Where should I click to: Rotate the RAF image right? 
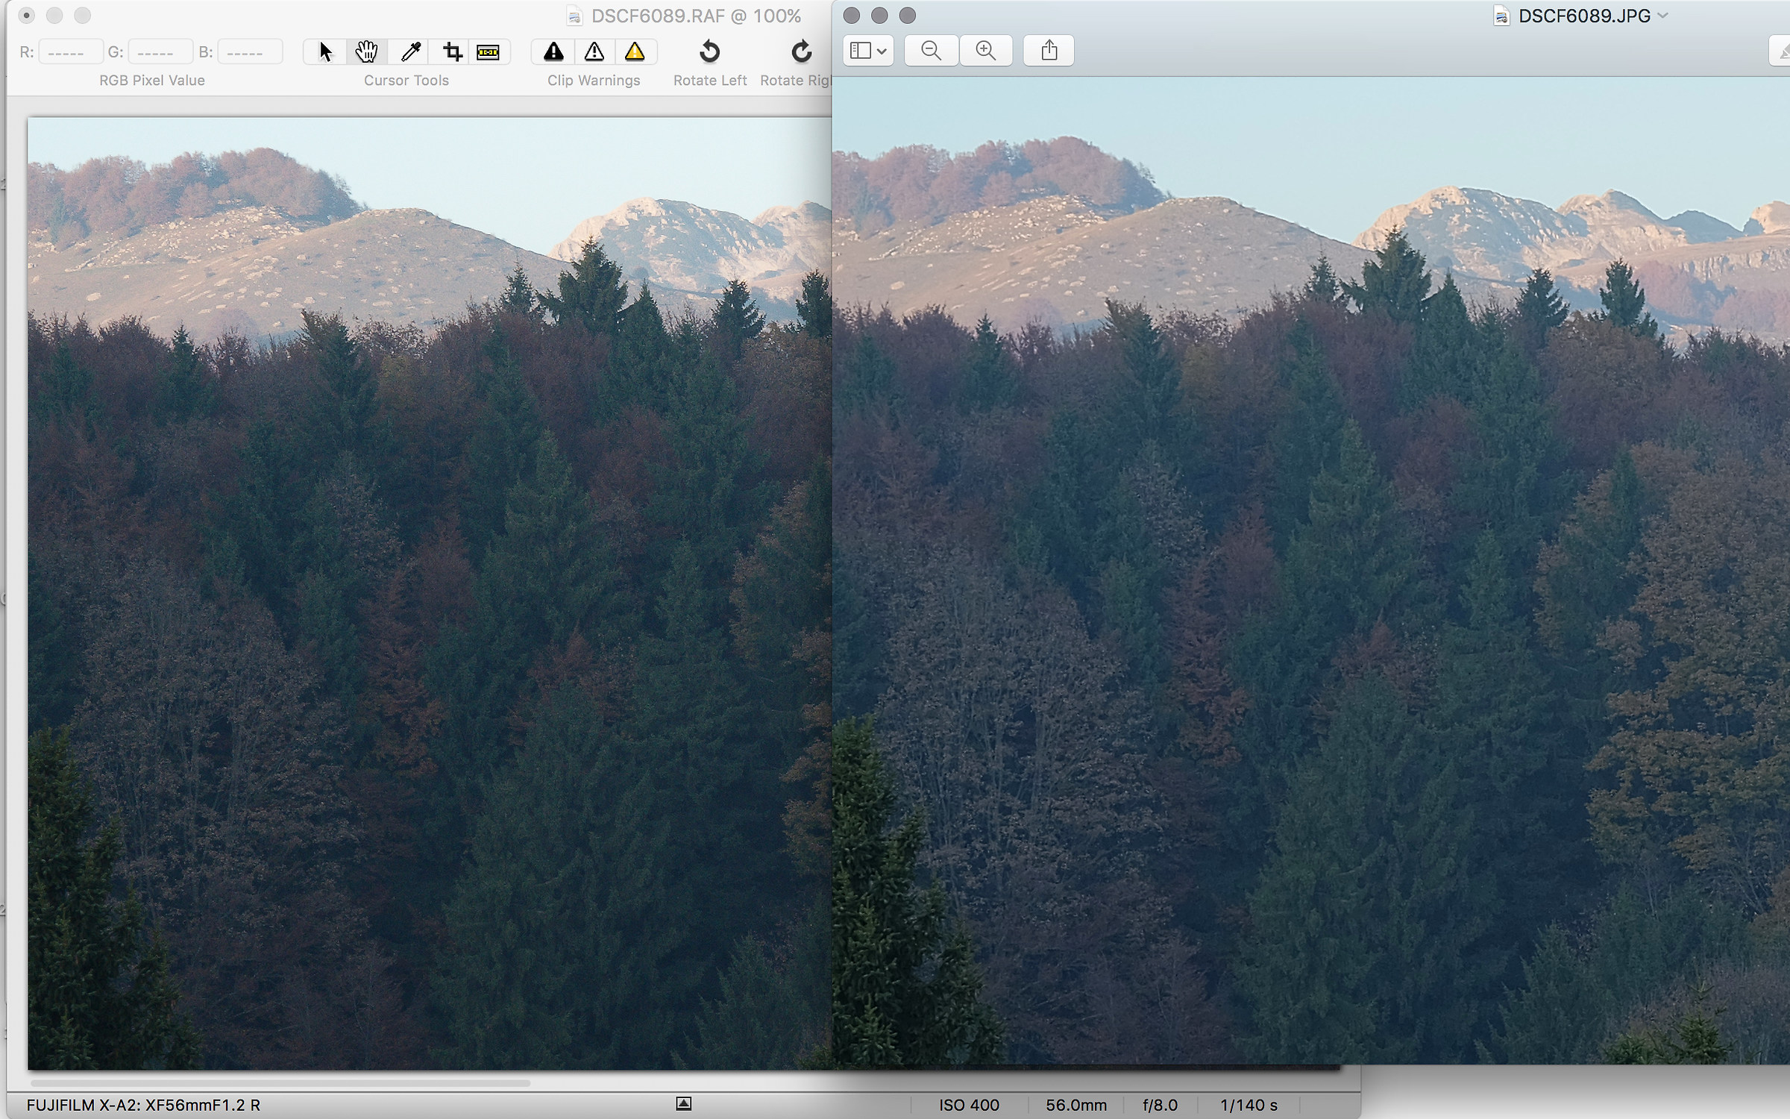pyautogui.click(x=801, y=51)
